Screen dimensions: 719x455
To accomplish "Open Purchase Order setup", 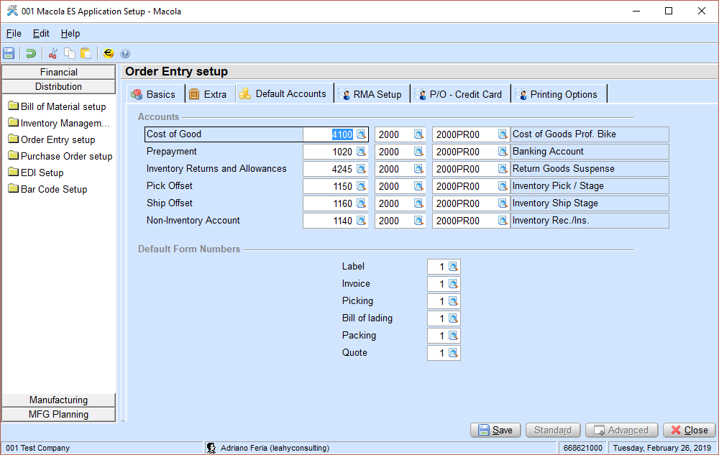I will (x=60, y=156).
